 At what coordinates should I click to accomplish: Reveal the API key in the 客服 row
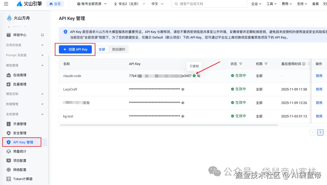coord(183,103)
